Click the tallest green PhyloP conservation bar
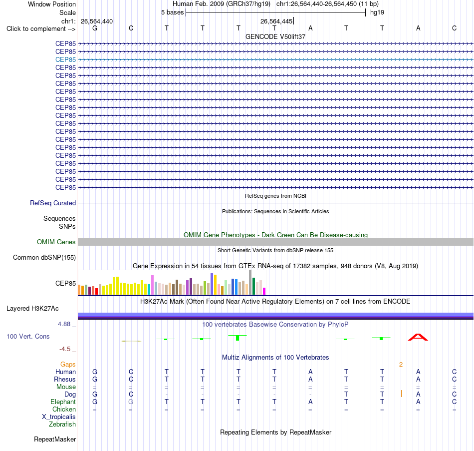This screenshot has height=451, width=474. click(x=237, y=338)
